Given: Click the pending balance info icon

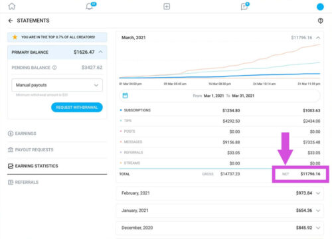Looking at the screenshot, I should (x=54, y=68).
